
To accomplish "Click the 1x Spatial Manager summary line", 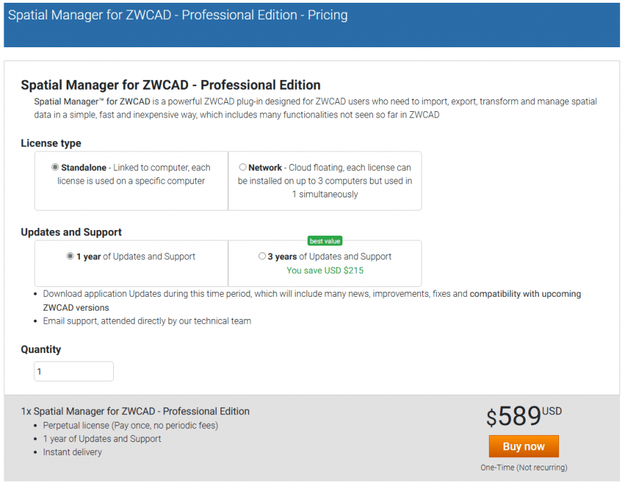I will [135, 411].
